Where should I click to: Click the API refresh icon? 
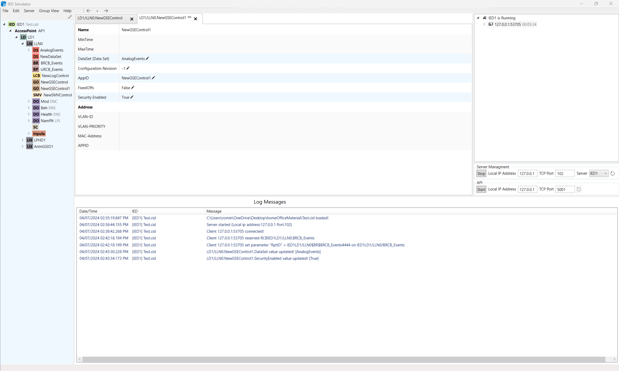[579, 189]
